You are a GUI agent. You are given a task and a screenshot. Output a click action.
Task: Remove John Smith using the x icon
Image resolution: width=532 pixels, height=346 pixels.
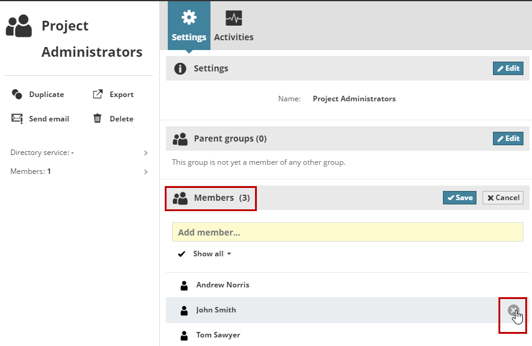[514, 310]
